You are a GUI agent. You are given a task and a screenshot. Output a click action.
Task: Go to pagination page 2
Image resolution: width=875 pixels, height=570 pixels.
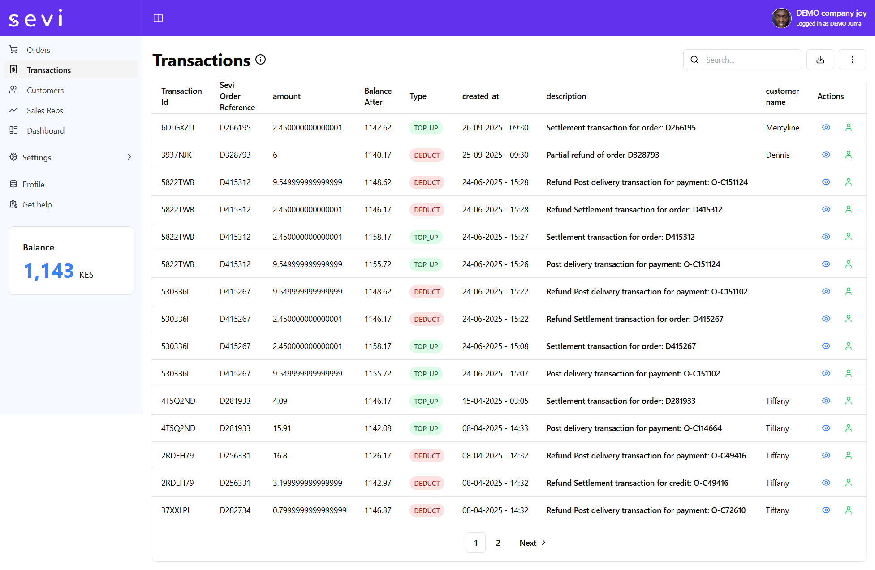click(x=498, y=543)
